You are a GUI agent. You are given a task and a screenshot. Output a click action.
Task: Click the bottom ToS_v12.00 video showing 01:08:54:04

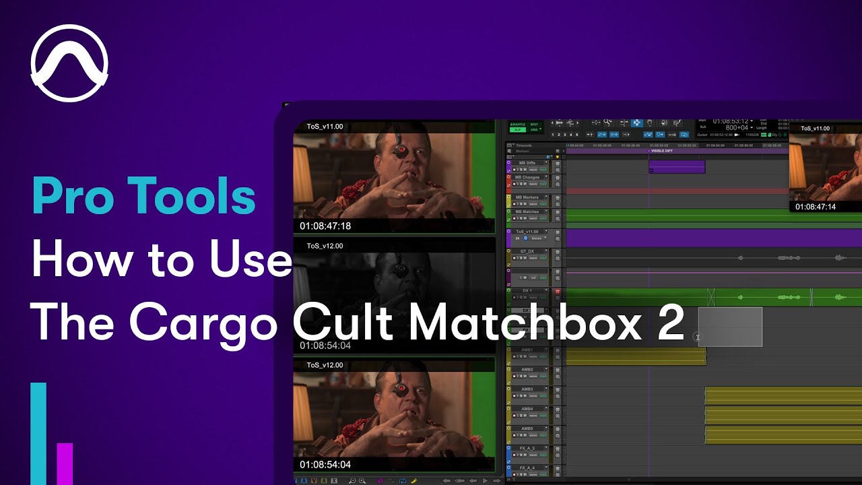(394, 414)
